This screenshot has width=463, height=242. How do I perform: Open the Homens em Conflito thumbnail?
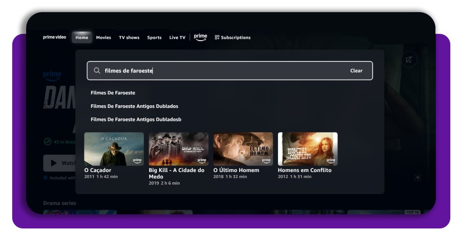coord(307,149)
